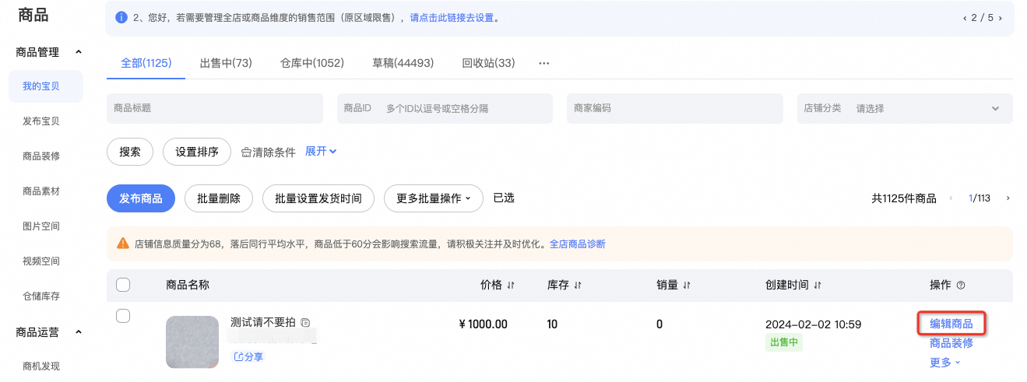Focus the 商品标题 search field

pyautogui.click(x=215, y=108)
